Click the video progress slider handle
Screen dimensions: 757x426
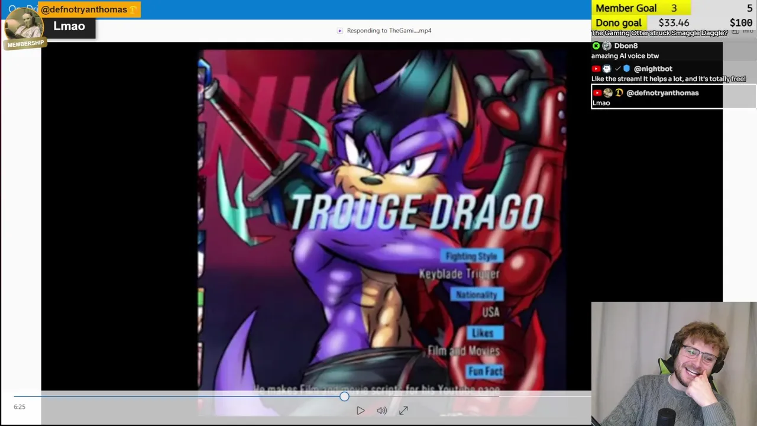click(x=344, y=396)
